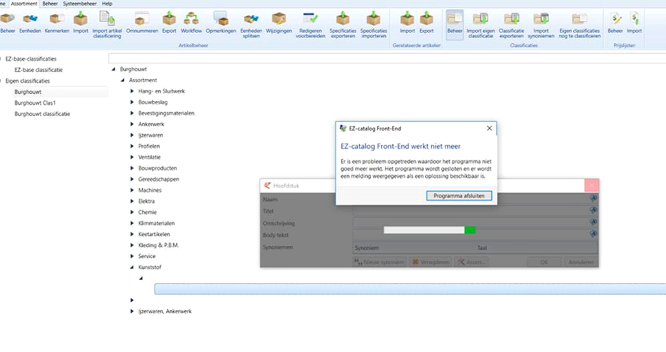Click Export in the Artikelbeheer group
Image resolution: width=666 pixels, height=352 pixels.
[x=169, y=23]
